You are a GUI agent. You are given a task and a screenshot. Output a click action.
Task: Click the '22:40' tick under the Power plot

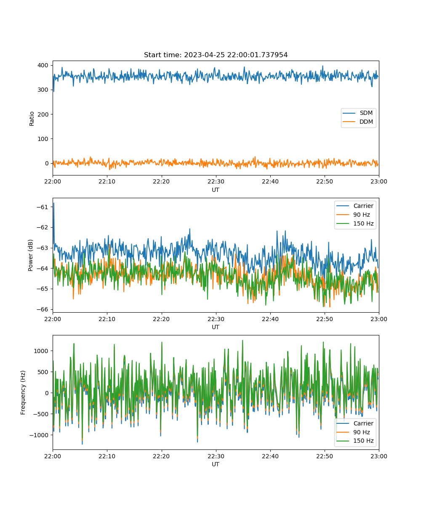pyautogui.click(x=270, y=319)
